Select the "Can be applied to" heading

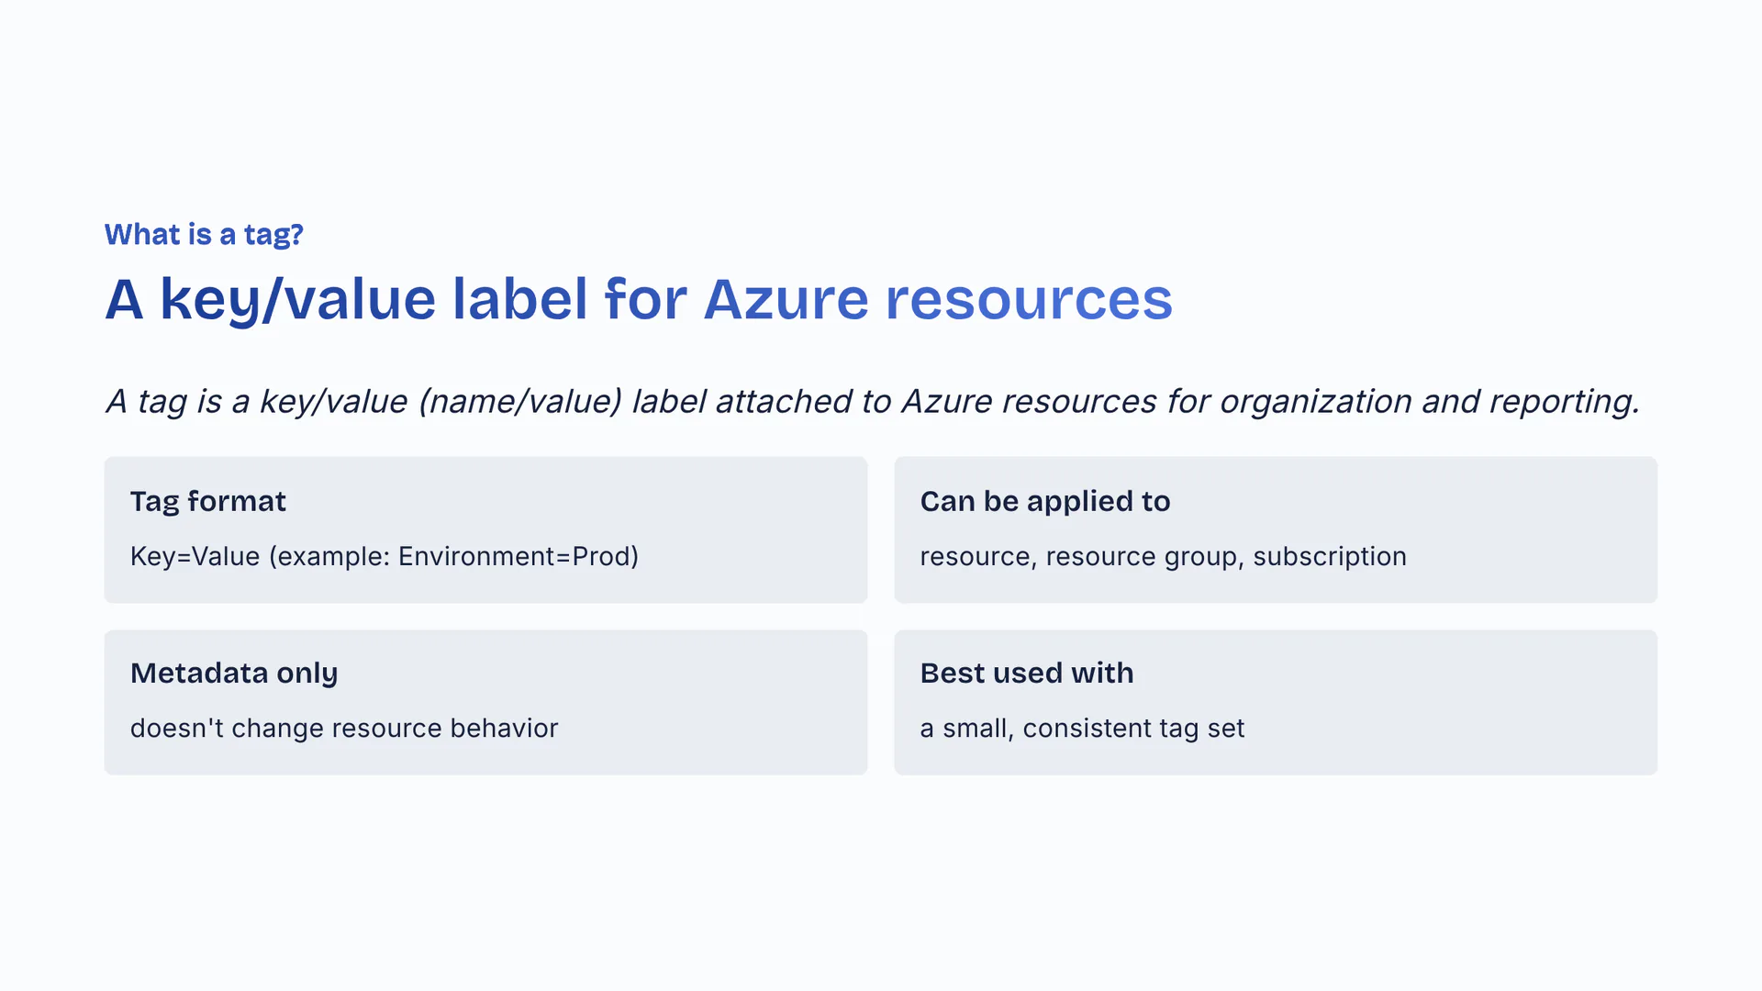[1044, 501]
